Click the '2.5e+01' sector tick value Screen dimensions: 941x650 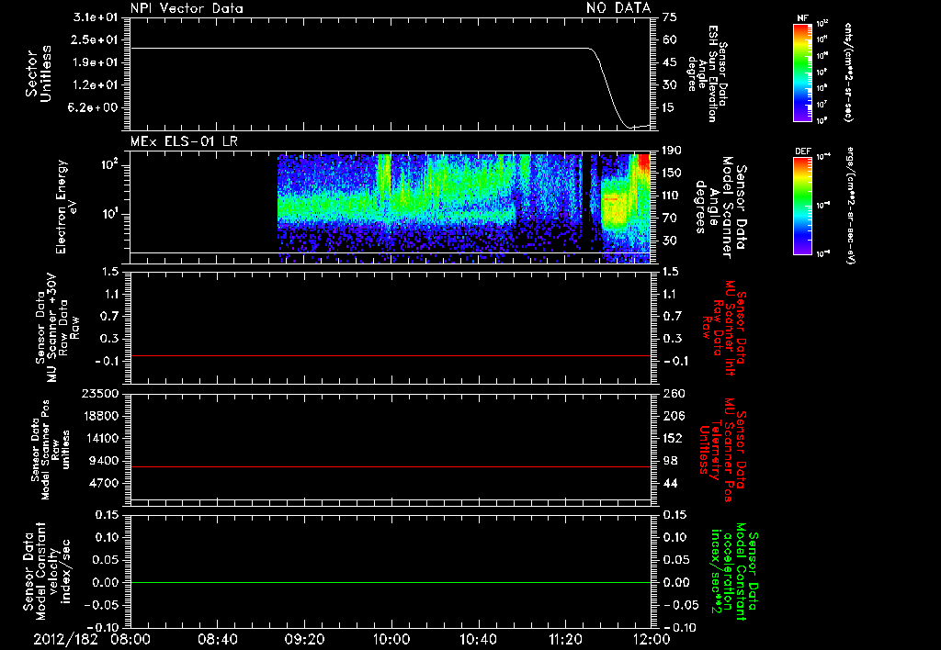tap(96, 39)
